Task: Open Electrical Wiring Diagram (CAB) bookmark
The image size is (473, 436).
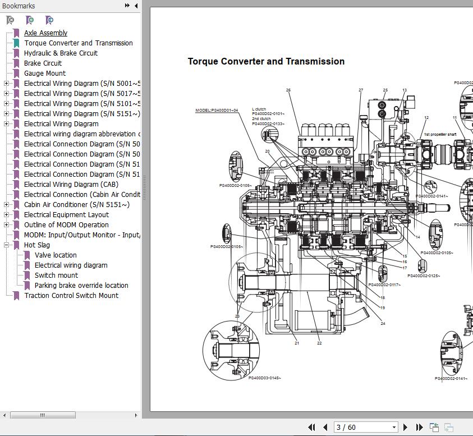Action: (x=71, y=185)
